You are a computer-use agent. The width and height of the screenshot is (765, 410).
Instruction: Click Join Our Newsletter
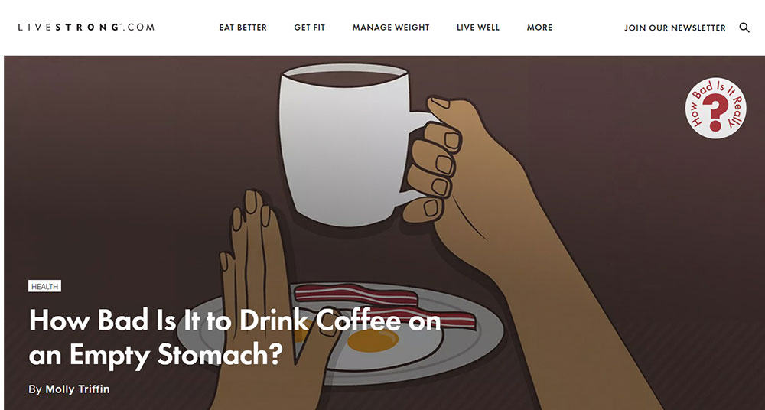coord(675,28)
